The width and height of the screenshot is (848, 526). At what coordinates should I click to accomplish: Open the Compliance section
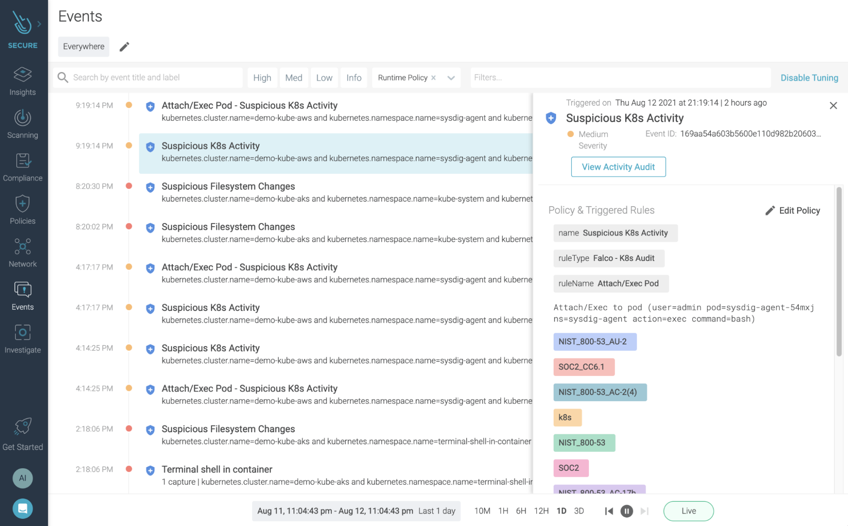(x=22, y=166)
